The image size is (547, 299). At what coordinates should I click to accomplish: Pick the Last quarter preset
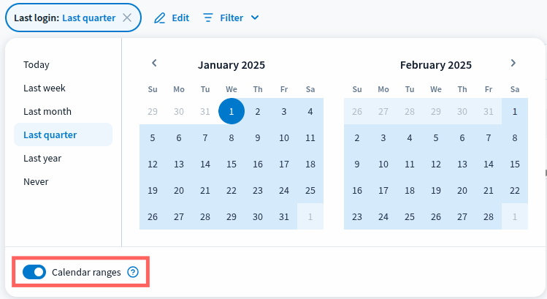50,135
